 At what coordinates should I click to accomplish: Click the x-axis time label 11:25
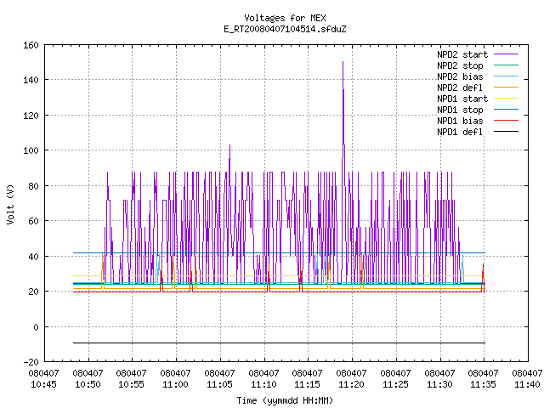pyautogui.click(x=395, y=384)
